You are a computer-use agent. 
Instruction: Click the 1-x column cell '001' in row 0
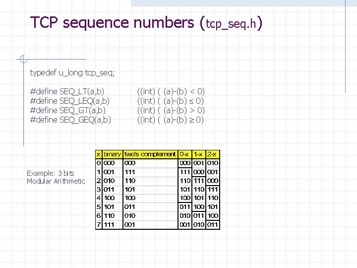[199, 163]
